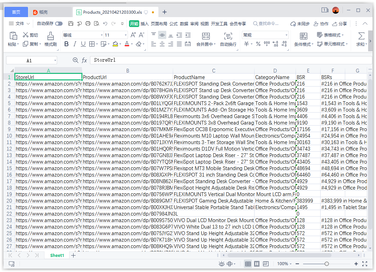Align cell text right
Viewport: 376px width, 272px height.
[171, 44]
